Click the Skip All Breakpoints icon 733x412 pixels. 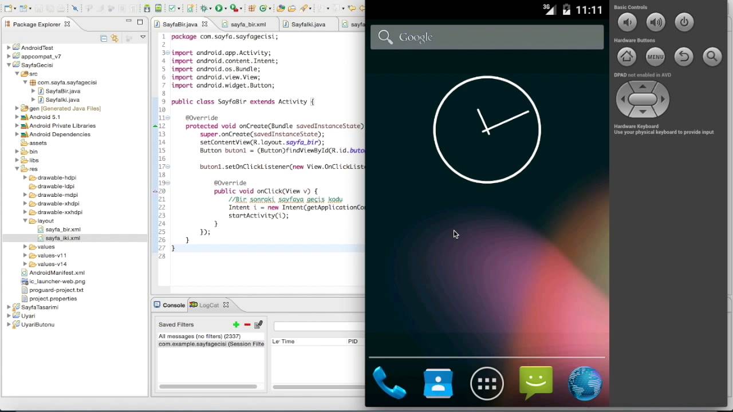click(75, 9)
